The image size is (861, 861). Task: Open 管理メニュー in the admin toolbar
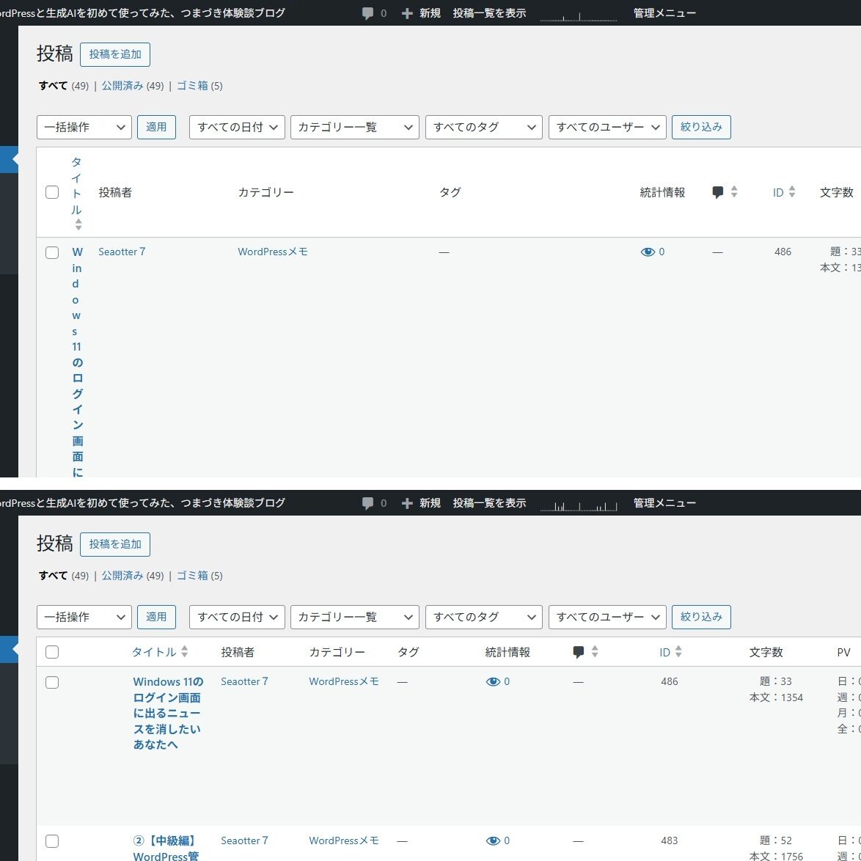pyautogui.click(x=664, y=503)
